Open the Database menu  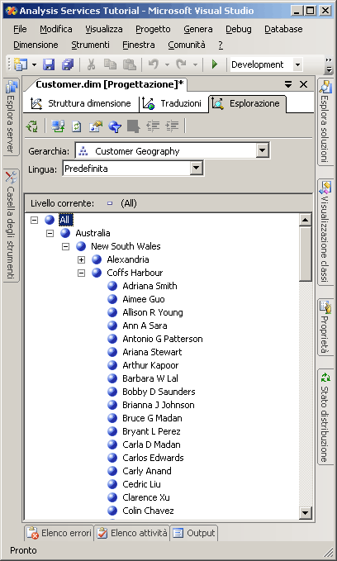tap(283, 29)
